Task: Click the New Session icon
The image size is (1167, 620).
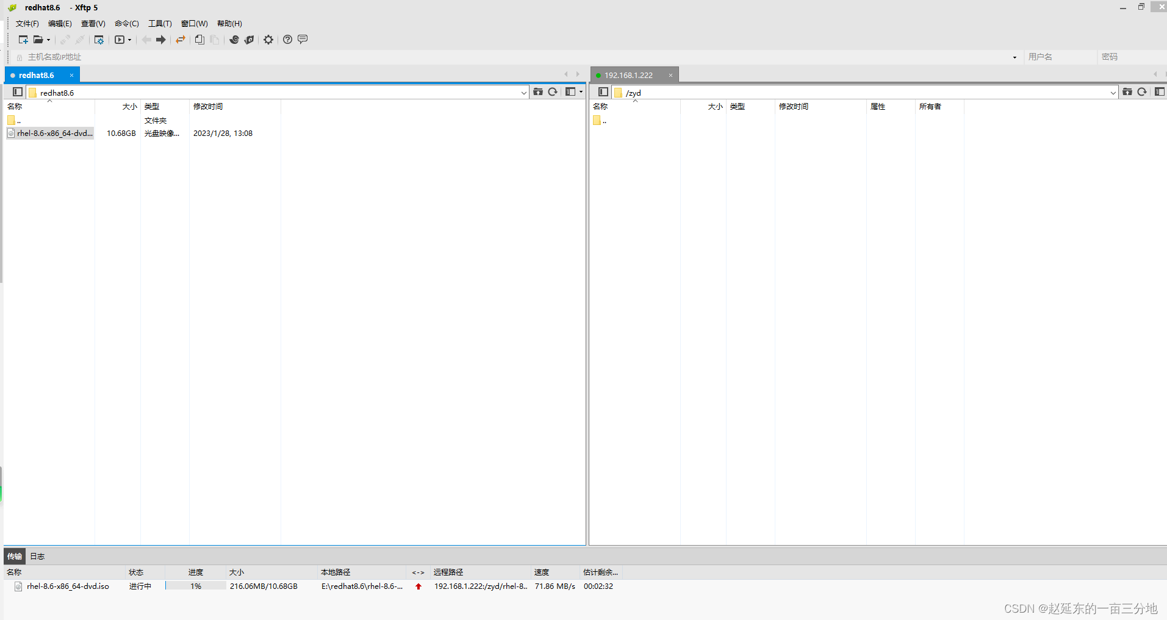Action: 23,40
